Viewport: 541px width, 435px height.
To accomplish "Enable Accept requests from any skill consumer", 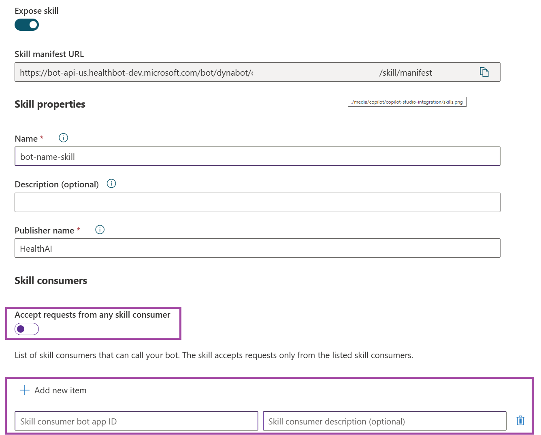I will point(26,329).
